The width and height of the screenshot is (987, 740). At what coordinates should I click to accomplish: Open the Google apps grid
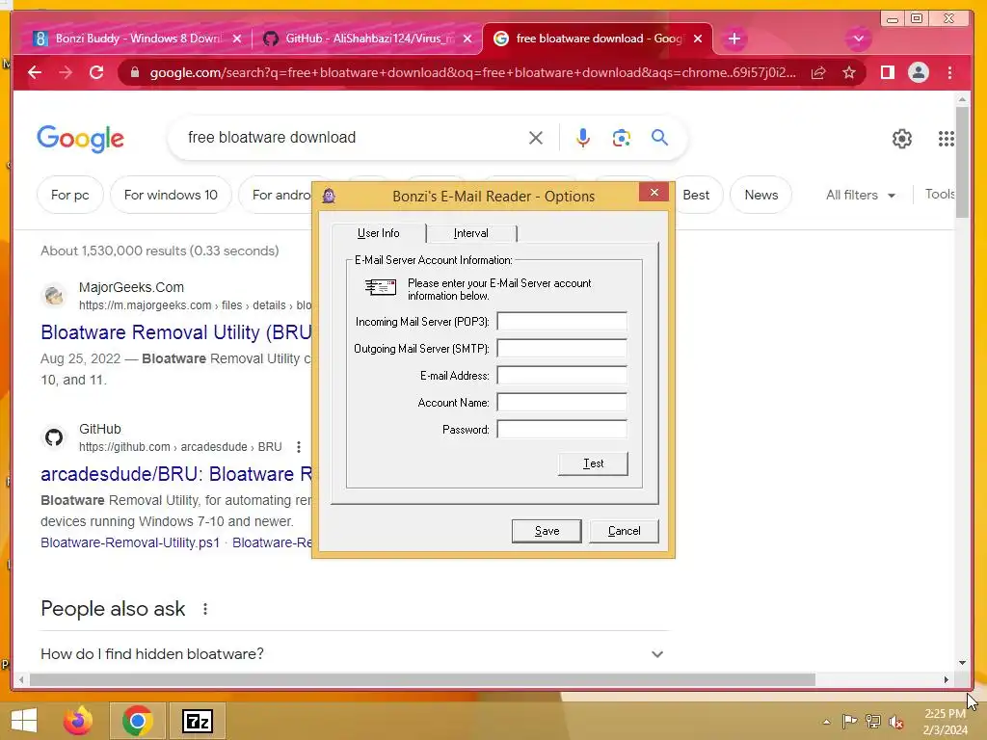tap(947, 139)
